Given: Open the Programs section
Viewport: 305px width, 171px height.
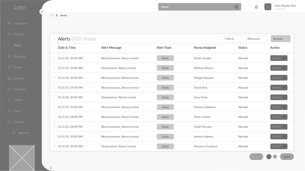Looking at the screenshot, I should (x=18, y=89).
